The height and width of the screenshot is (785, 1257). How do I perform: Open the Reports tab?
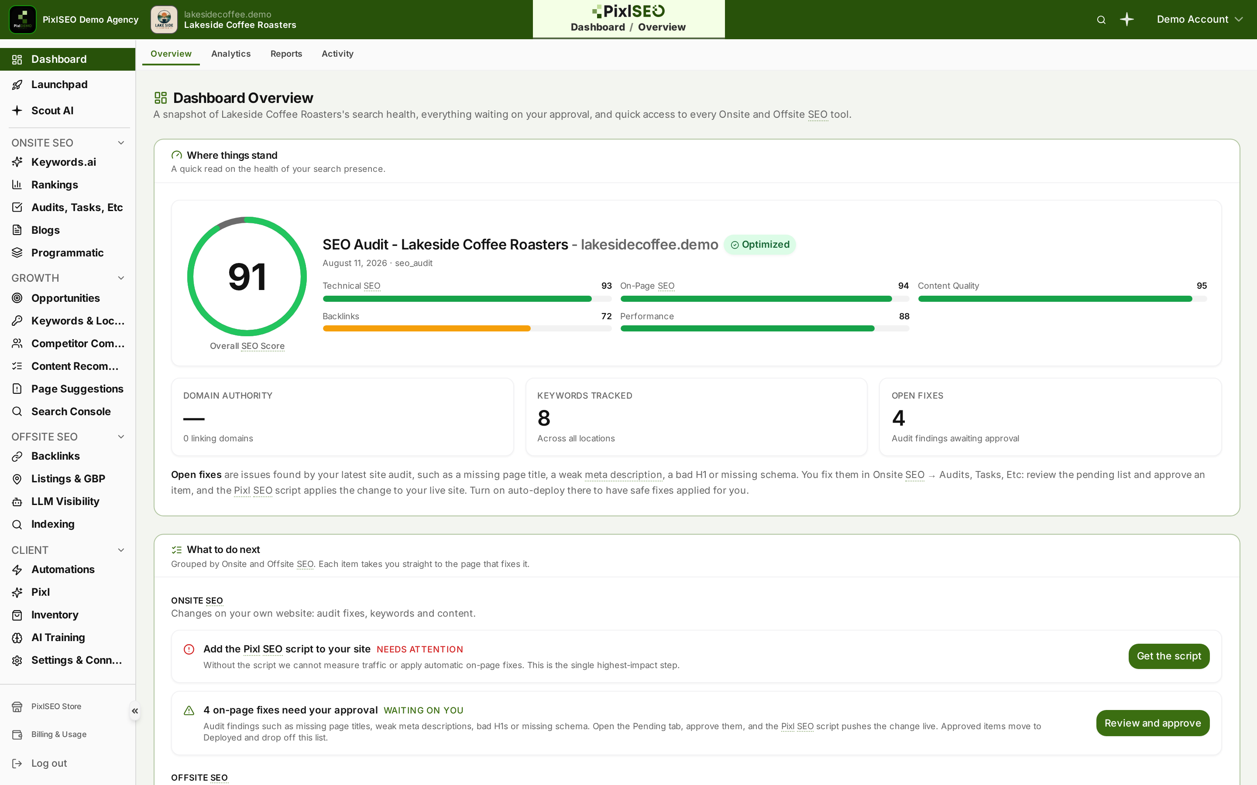click(286, 54)
